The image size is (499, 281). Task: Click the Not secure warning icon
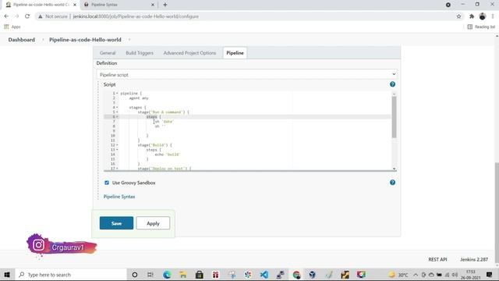[40, 16]
